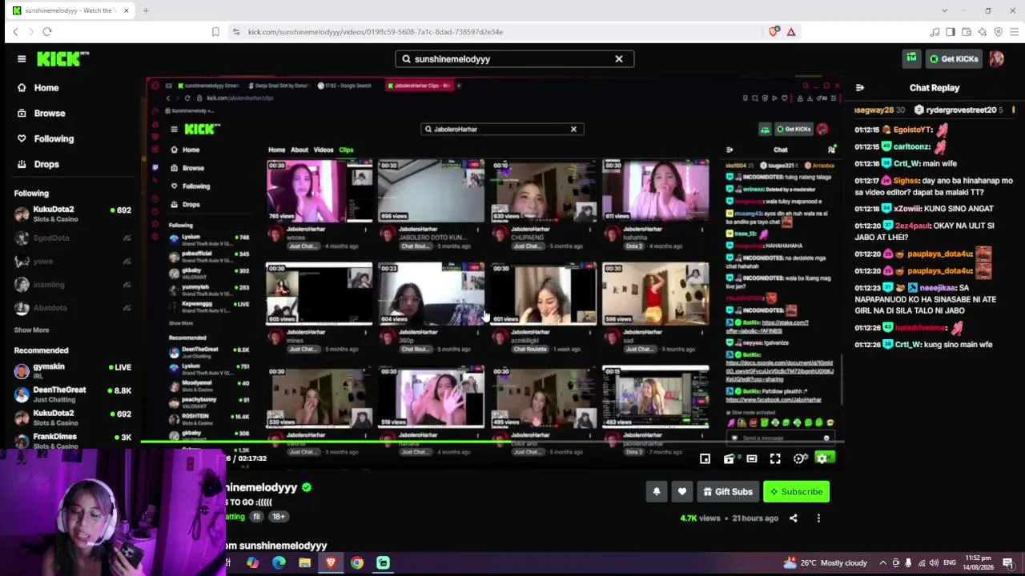1025x576 pixels.
Task: Expand Show more under Following
Action: point(31,330)
